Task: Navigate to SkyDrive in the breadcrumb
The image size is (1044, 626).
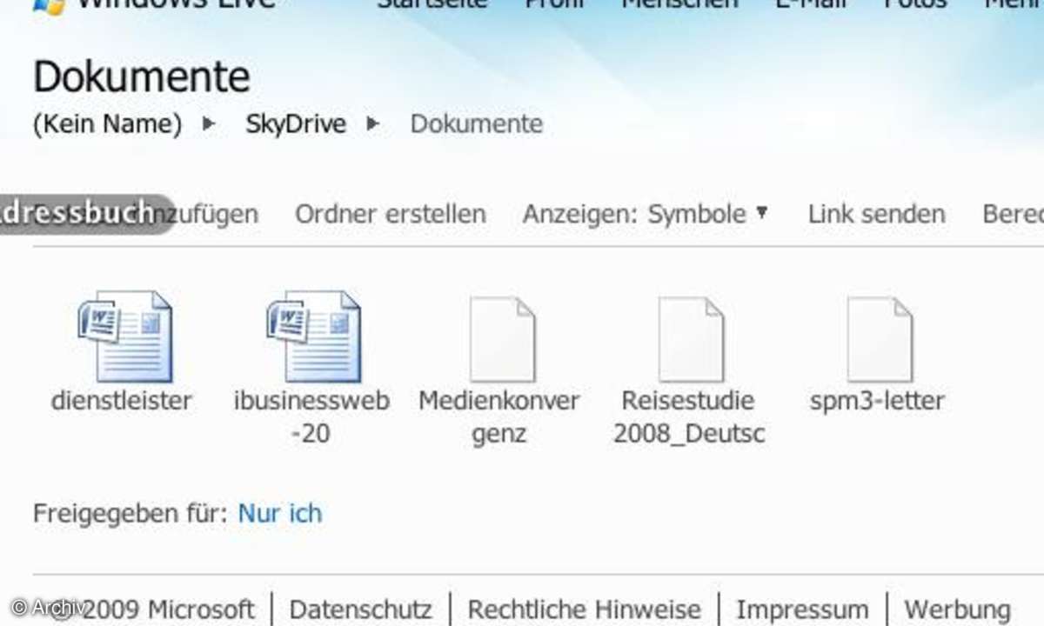Action: pyautogui.click(x=296, y=124)
